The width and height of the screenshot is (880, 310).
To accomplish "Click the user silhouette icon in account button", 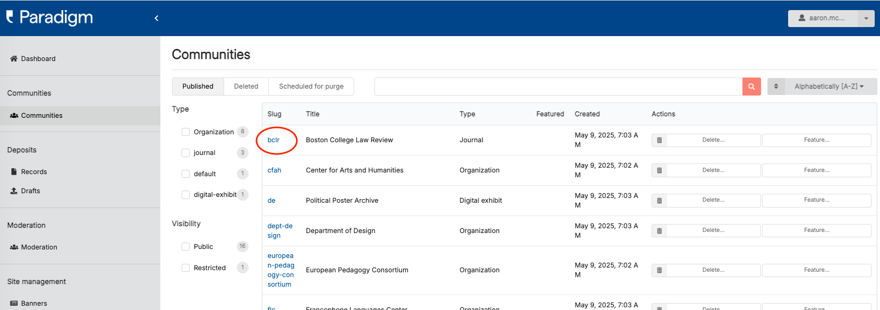I will coord(802,18).
